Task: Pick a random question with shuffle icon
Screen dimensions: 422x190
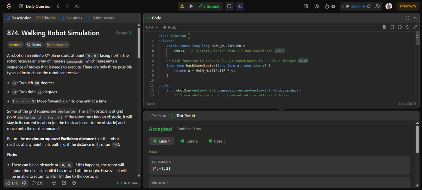Action: pos(76,6)
